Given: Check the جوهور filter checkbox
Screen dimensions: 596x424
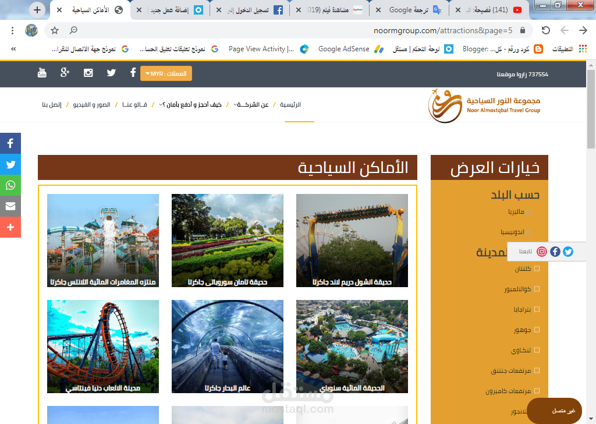Looking at the screenshot, I should [536, 329].
